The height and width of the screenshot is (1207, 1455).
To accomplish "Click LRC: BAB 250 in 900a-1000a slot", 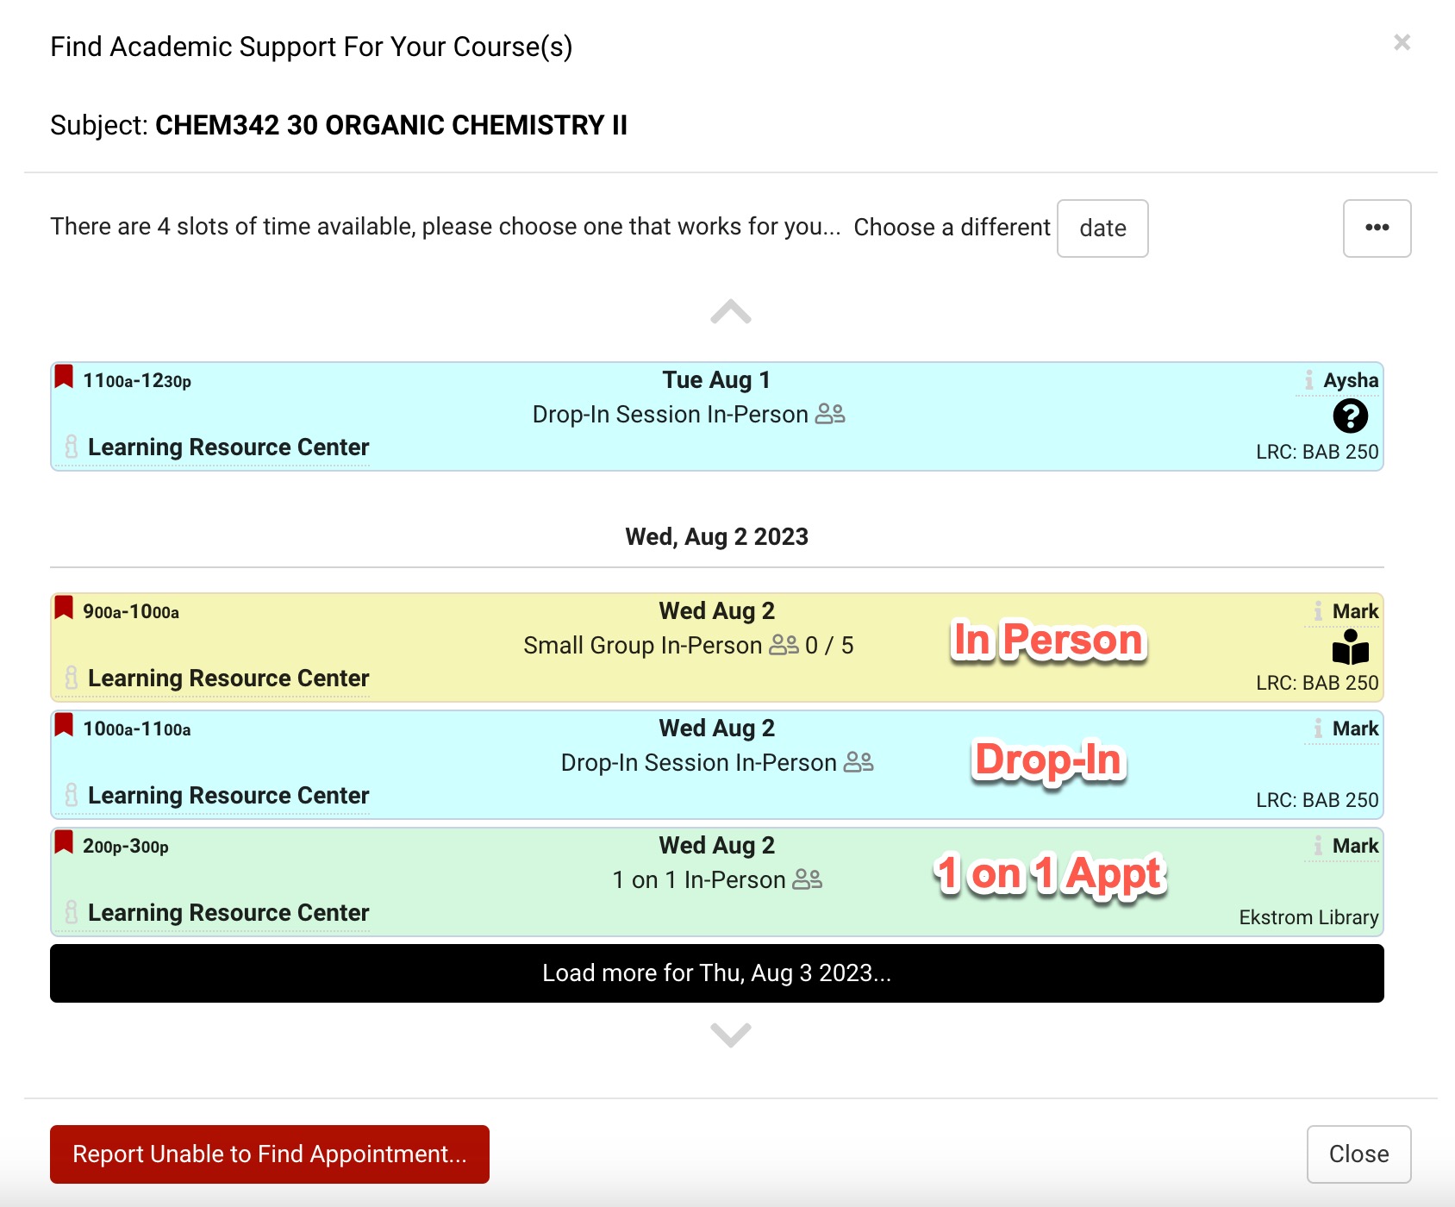I will click(1317, 683).
